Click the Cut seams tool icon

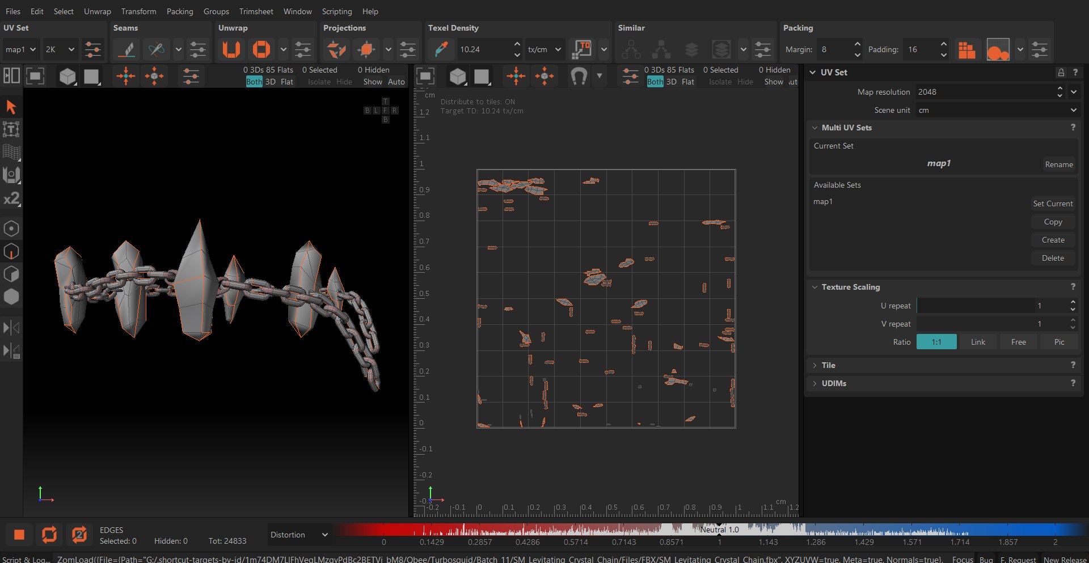pyautogui.click(x=126, y=50)
